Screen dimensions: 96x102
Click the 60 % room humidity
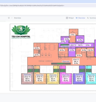[x=40, y=79]
